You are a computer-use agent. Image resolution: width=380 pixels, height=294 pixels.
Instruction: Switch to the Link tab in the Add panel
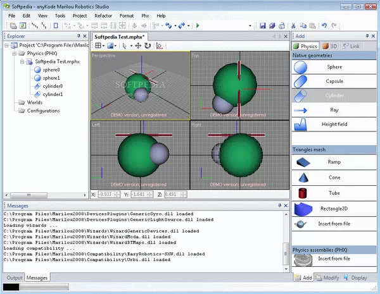[351, 46]
